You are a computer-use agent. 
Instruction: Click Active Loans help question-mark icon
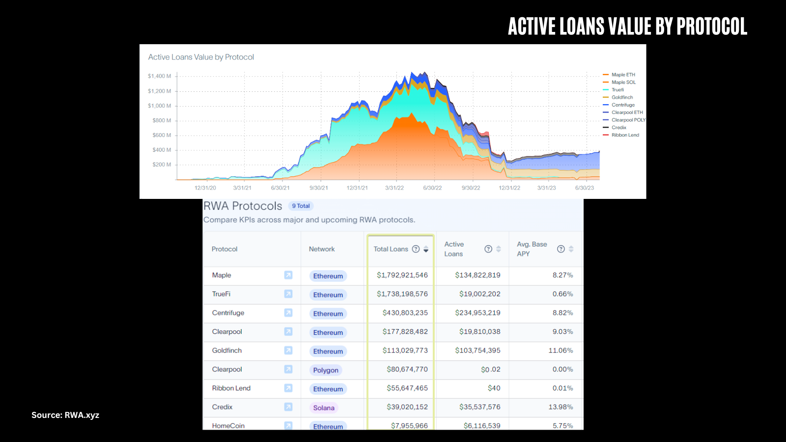tap(488, 249)
